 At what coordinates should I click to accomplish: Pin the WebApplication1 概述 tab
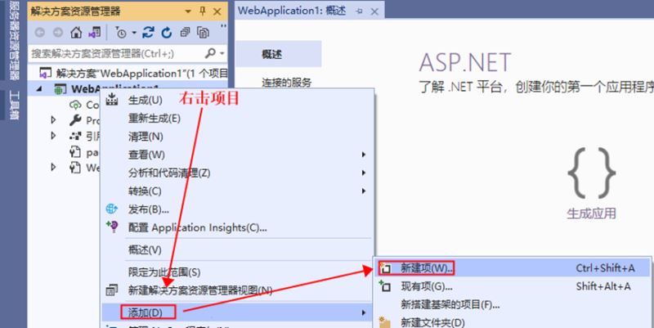click(359, 11)
